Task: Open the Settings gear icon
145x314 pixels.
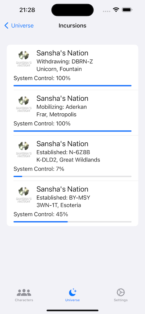Action: pos(121,292)
